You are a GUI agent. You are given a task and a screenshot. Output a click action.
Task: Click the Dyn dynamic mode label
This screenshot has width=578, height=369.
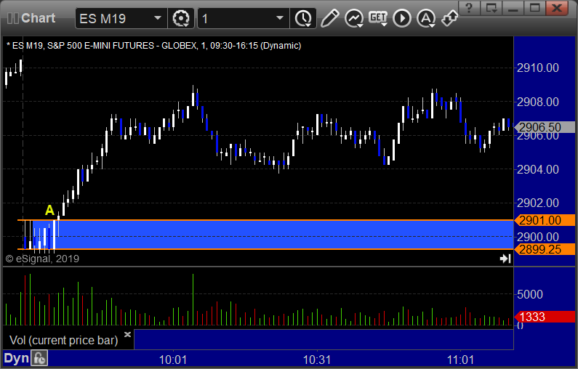(16, 358)
